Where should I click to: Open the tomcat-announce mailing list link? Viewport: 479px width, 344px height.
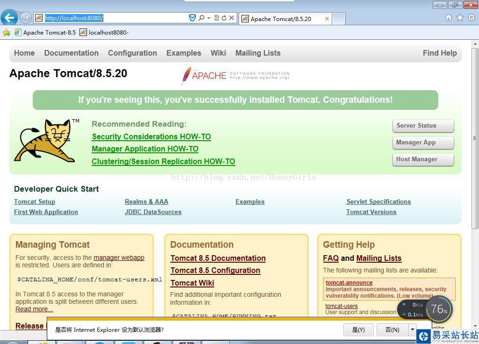coord(349,283)
